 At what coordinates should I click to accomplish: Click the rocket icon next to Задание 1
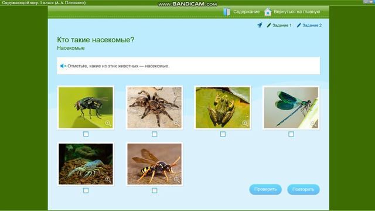tap(260, 25)
